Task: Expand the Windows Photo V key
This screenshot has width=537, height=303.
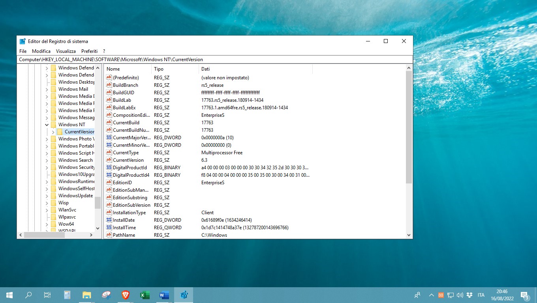Action: [x=47, y=139]
